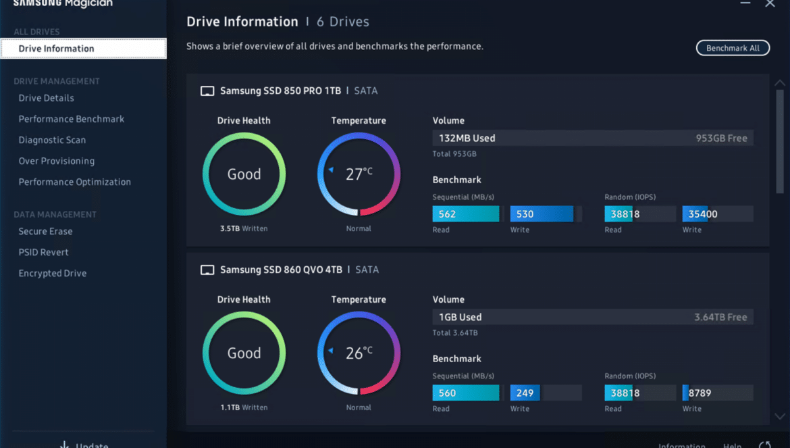This screenshot has height=448, width=790.
Task: Open the Secure Erase section
Action: 45,231
